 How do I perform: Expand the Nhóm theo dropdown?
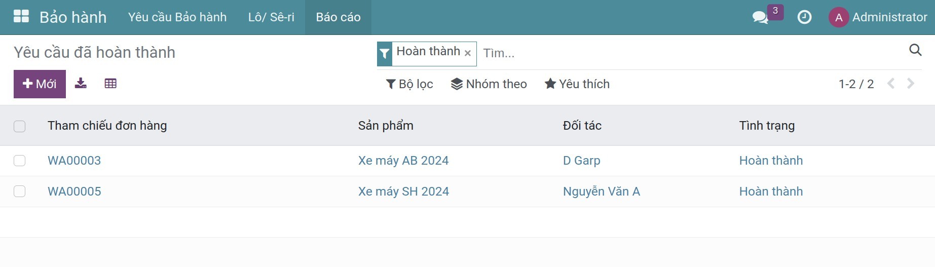click(489, 84)
